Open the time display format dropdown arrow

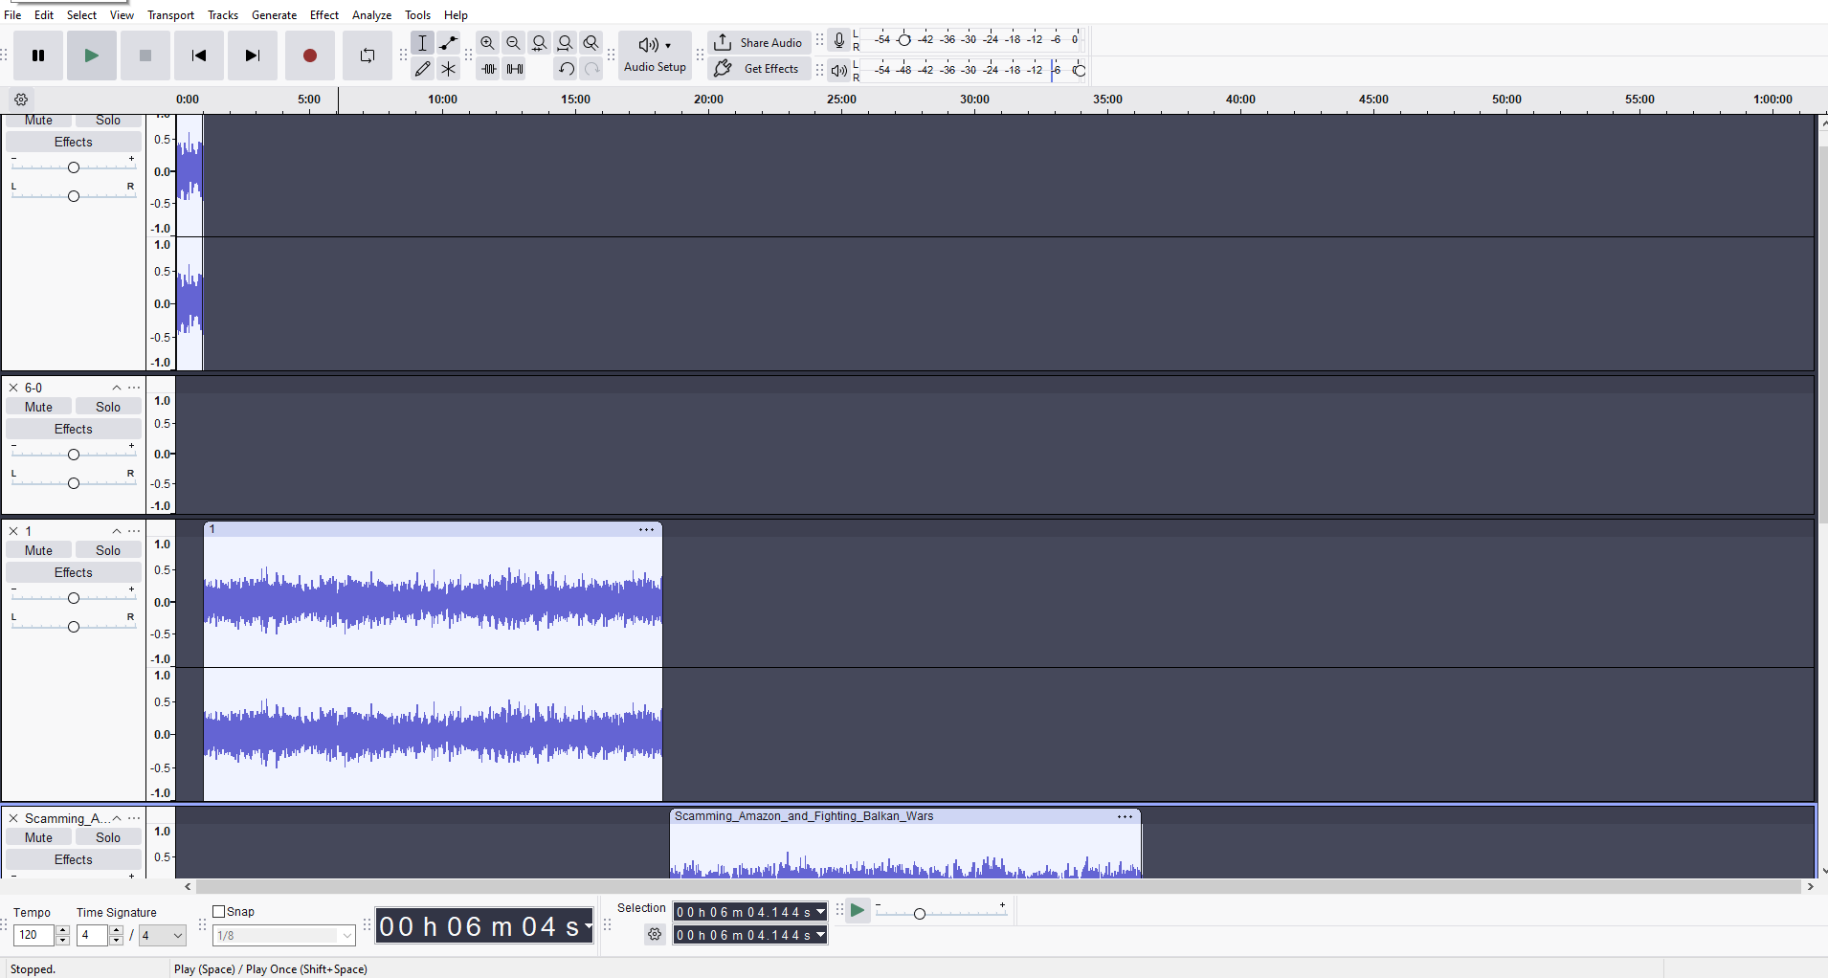pyautogui.click(x=588, y=925)
